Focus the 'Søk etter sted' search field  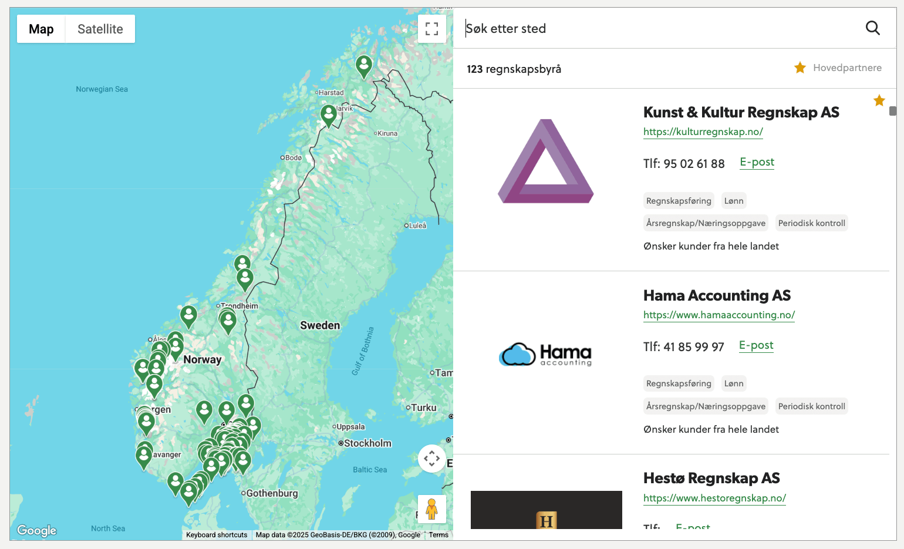657,28
